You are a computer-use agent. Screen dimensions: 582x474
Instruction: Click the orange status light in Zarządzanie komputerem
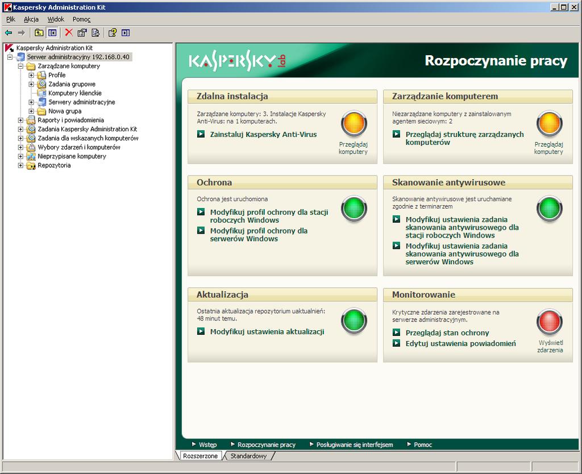[x=550, y=123]
